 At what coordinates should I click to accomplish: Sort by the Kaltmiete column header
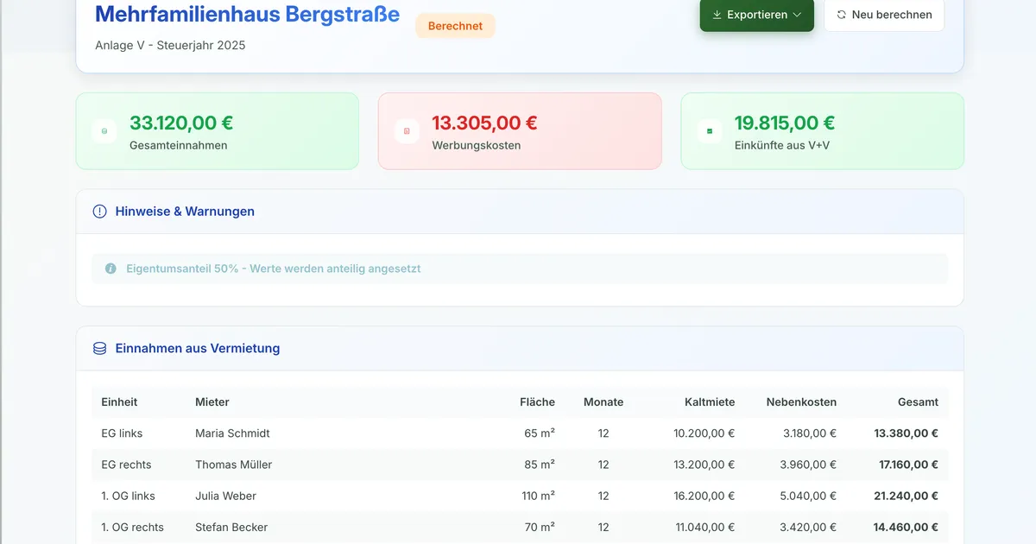click(709, 402)
